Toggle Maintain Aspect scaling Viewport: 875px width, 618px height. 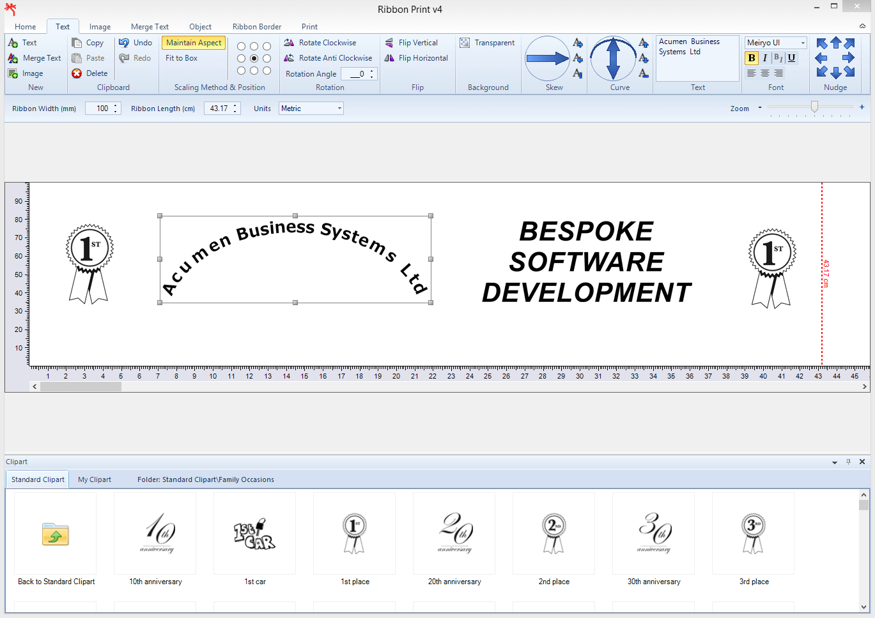[x=194, y=43]
